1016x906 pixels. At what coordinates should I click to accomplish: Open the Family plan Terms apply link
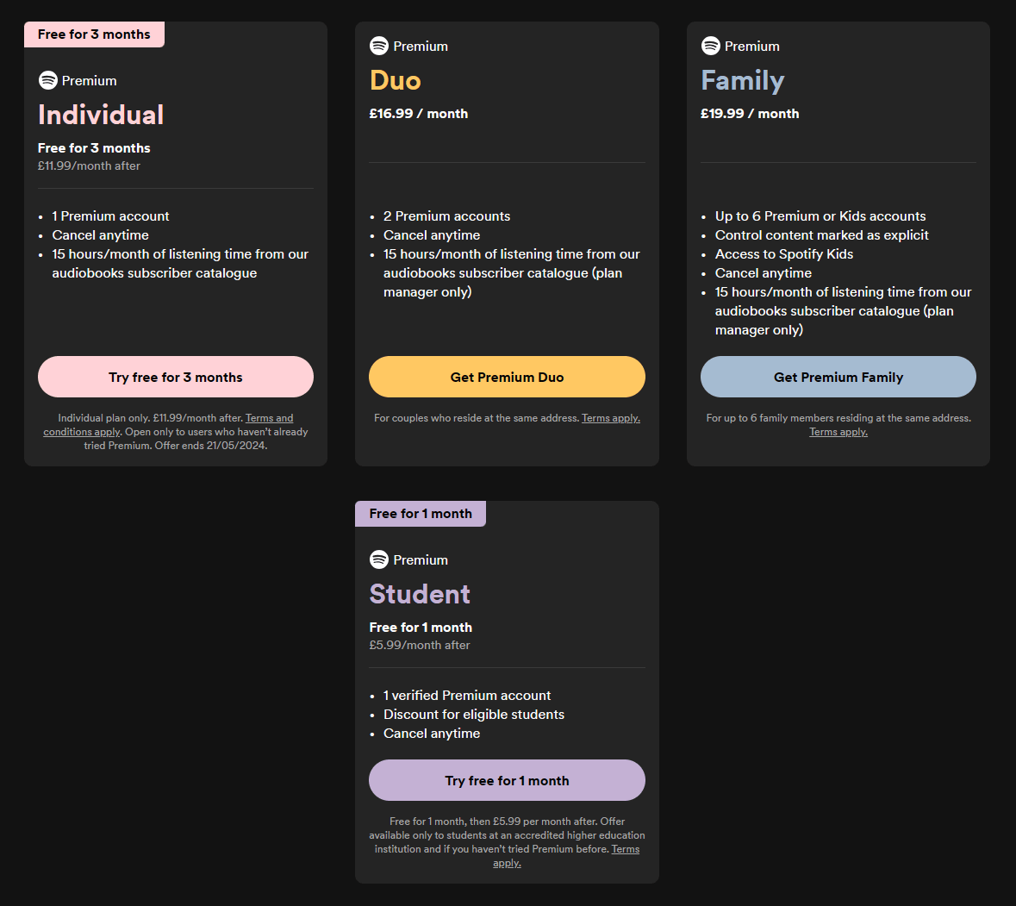pos(838,432)
